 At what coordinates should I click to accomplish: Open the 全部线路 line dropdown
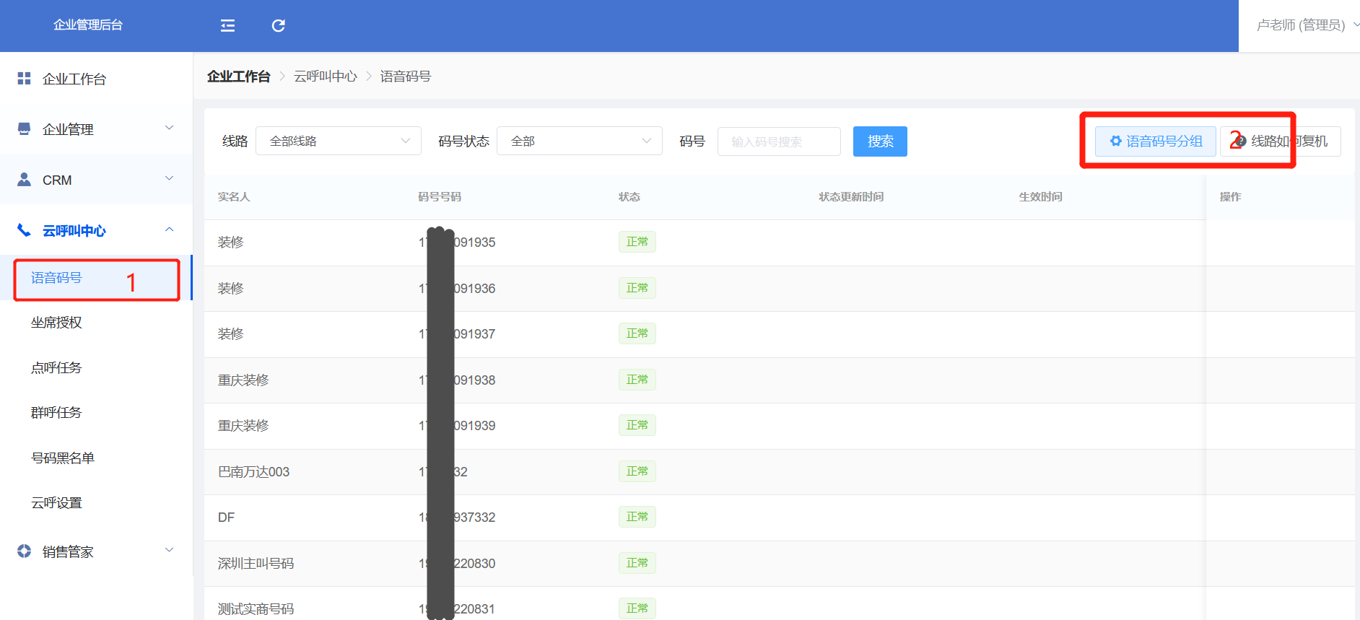(x=339, y=141)
